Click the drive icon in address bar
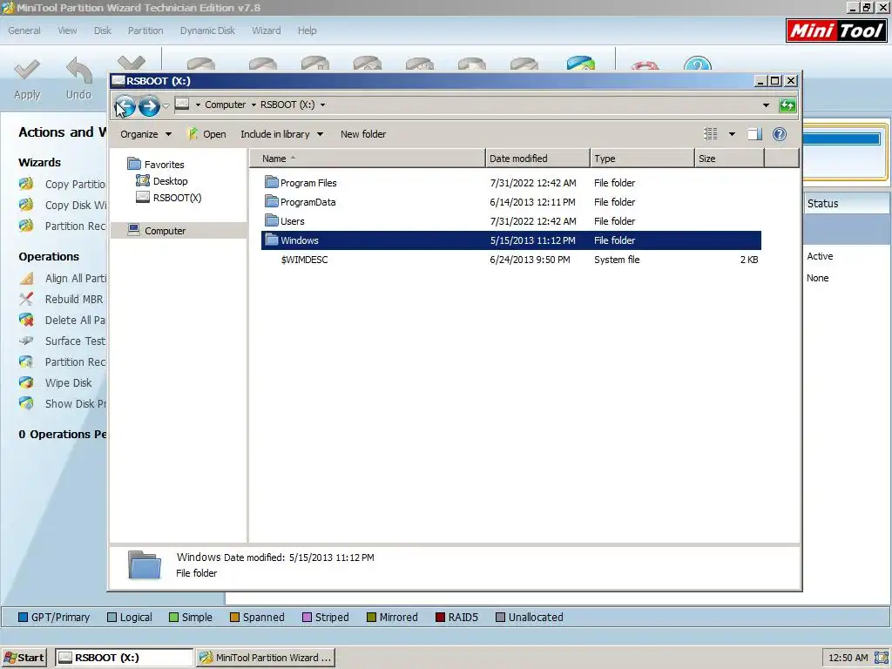Screen dimensions: 892x669 coord(182,105)
